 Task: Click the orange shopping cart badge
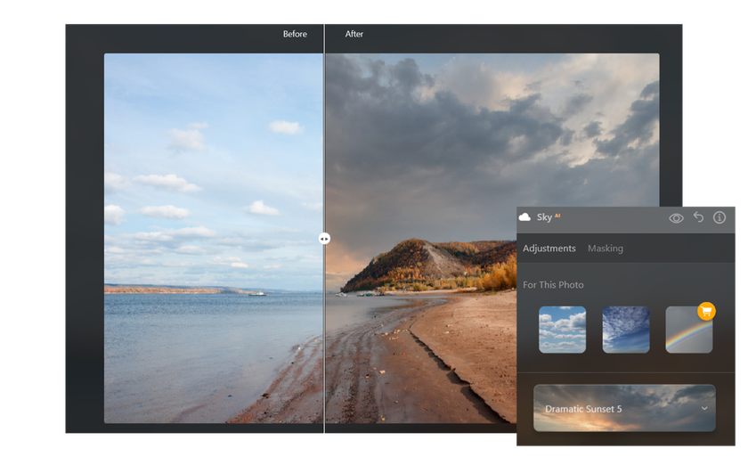coord(706,311)
